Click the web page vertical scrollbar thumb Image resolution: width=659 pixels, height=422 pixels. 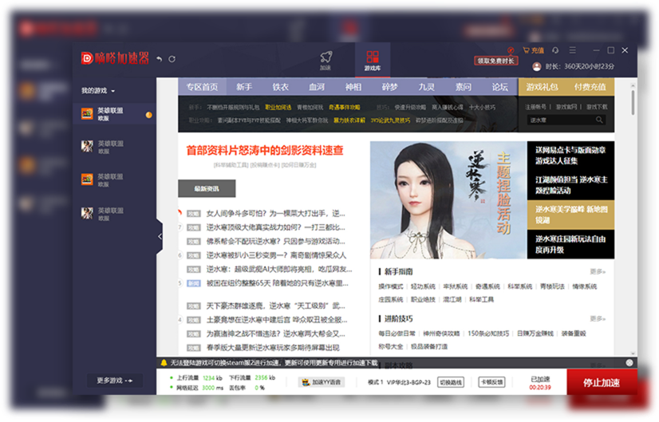[633, 101]
